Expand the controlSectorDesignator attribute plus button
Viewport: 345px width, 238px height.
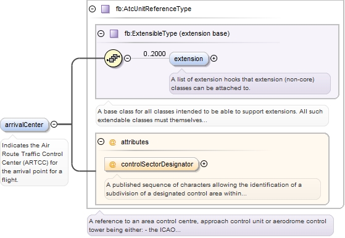click(x=204, y=164)
